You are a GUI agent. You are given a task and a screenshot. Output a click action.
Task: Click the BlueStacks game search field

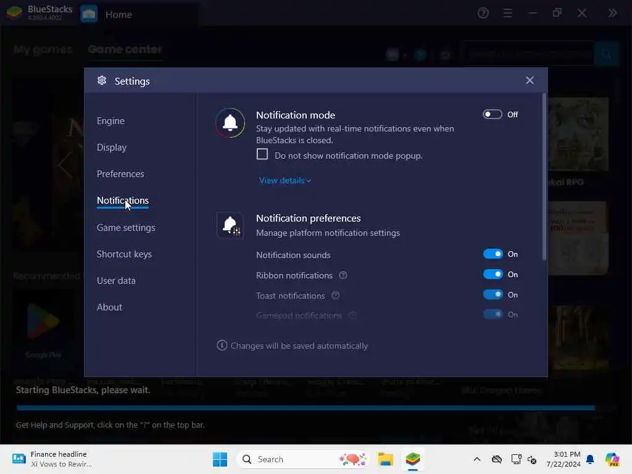point(527,54)
